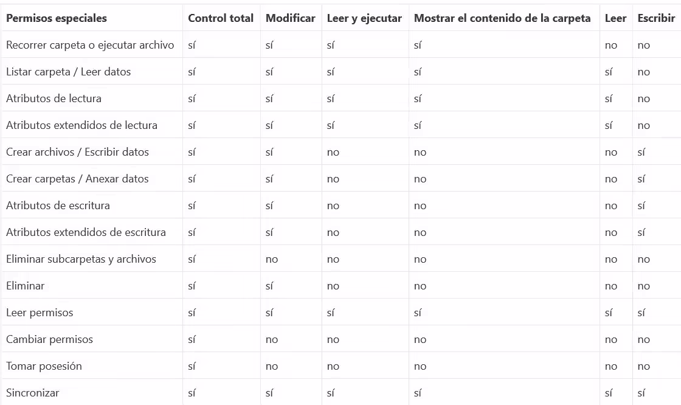Click "Mostrar el contenido de la carpeta" header
681x405 pixels.
(502, 18)
